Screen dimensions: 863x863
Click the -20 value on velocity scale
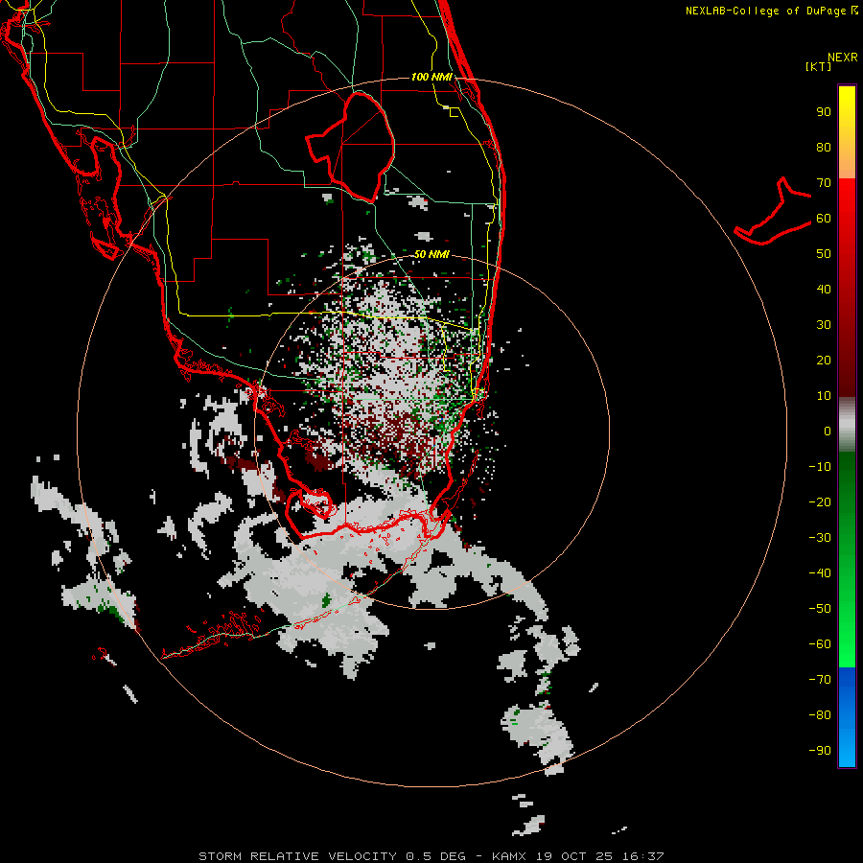[820, 501]
